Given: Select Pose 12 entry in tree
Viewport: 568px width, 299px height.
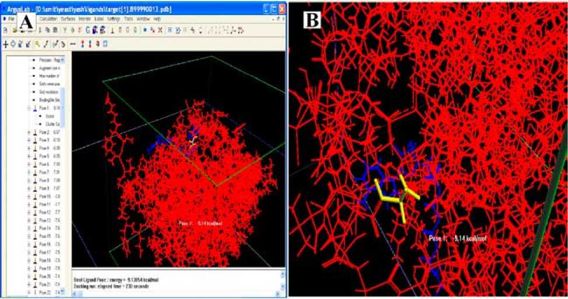Looking at the screenshot, I should (50, 212).
